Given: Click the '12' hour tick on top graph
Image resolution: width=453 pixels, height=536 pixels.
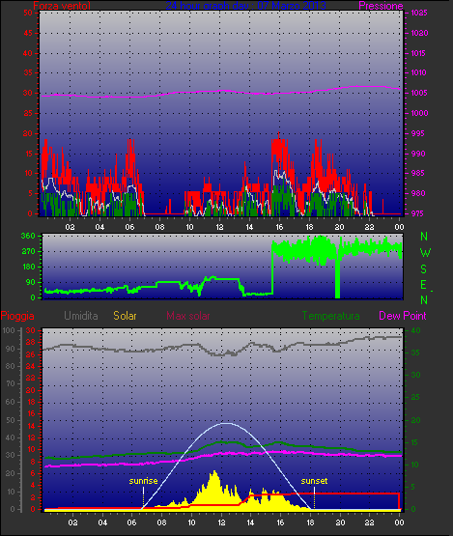Looking at the screenshot, I should pos(219,227).
